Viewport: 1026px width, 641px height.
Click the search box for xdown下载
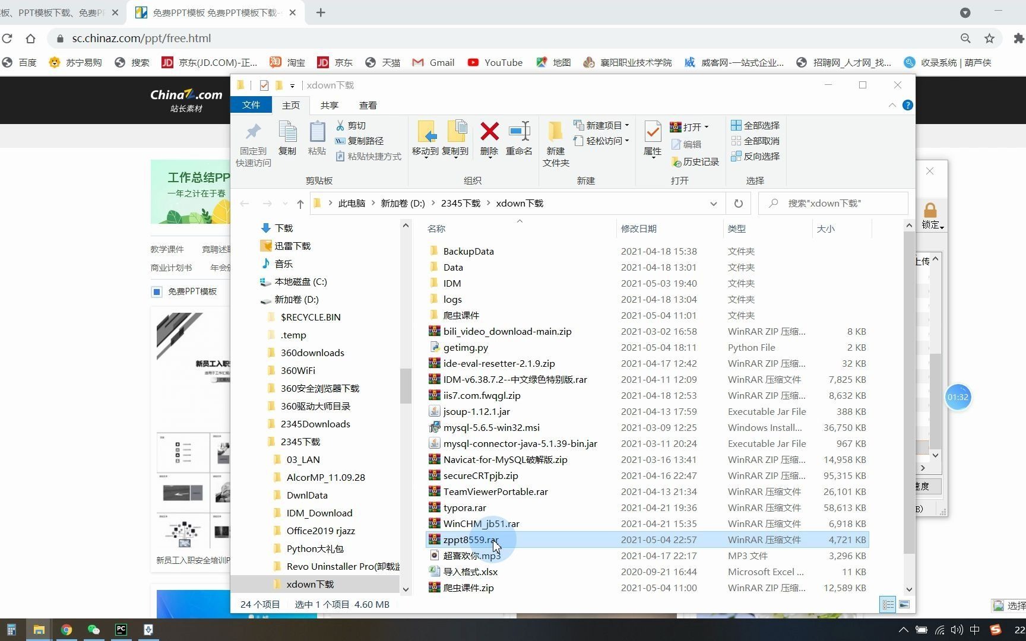pyautogui.click(x=834, y=203)
